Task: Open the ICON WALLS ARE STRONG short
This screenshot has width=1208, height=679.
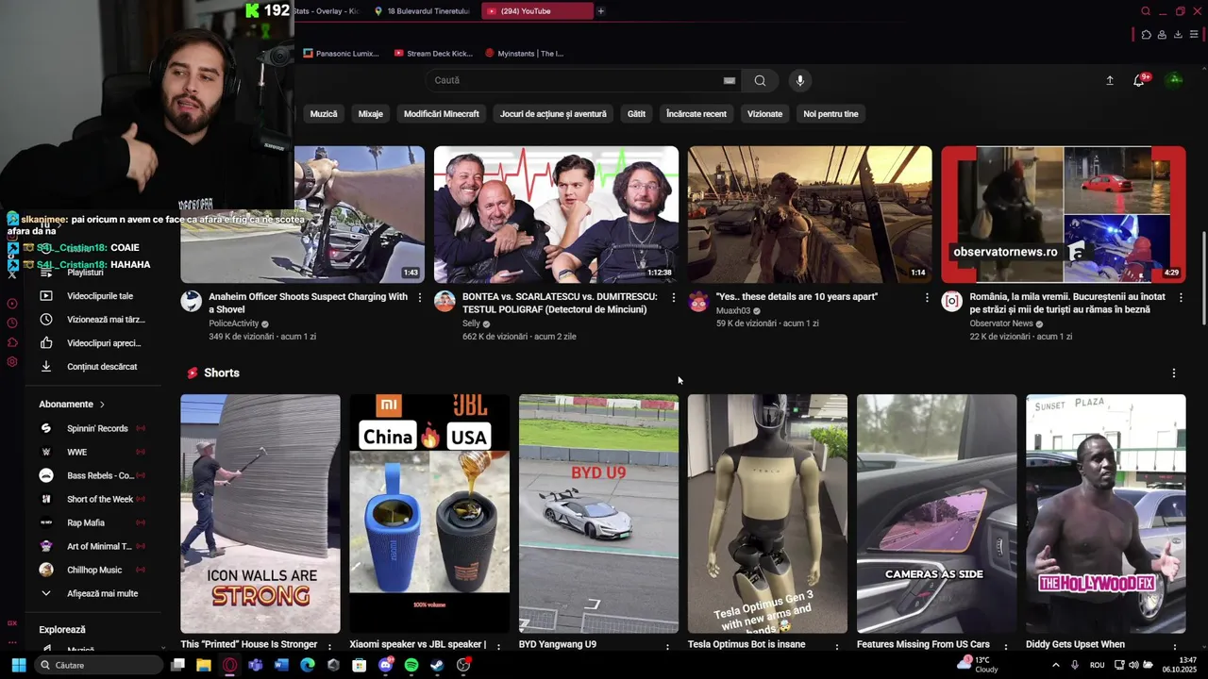Action: [260, 514]
